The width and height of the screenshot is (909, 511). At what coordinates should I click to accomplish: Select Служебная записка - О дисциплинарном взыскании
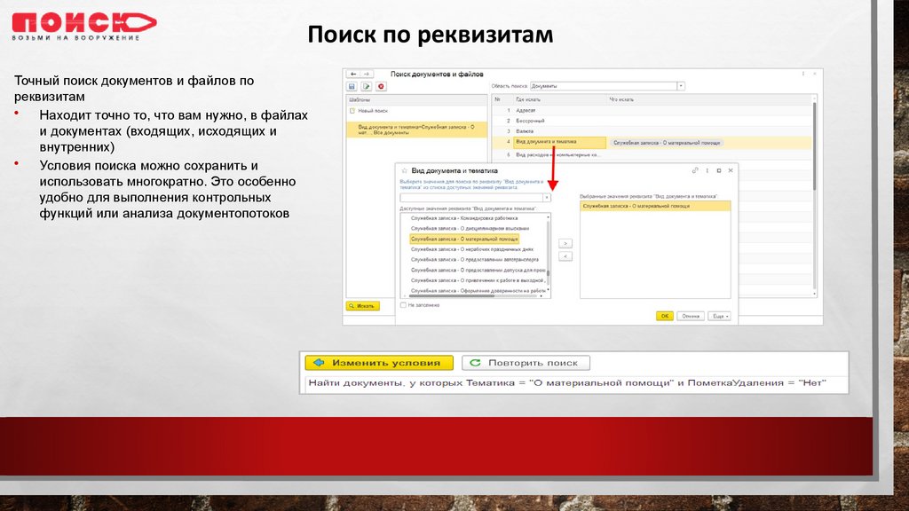click(x=469, y=229)
